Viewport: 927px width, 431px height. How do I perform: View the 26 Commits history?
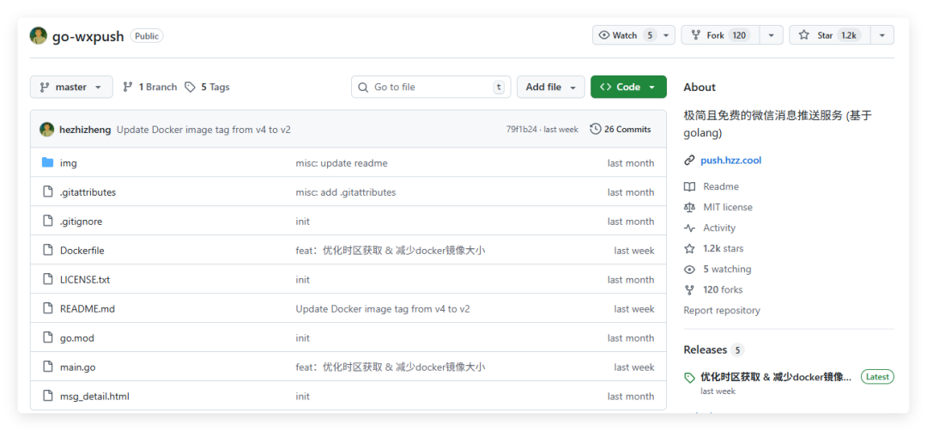point(621,129)
